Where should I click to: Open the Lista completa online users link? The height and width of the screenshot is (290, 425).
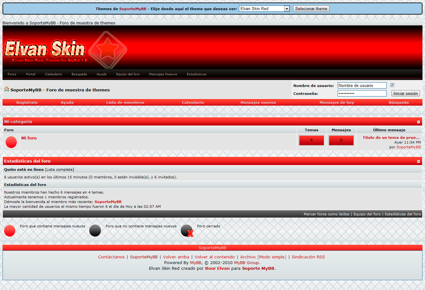(59, 170)
